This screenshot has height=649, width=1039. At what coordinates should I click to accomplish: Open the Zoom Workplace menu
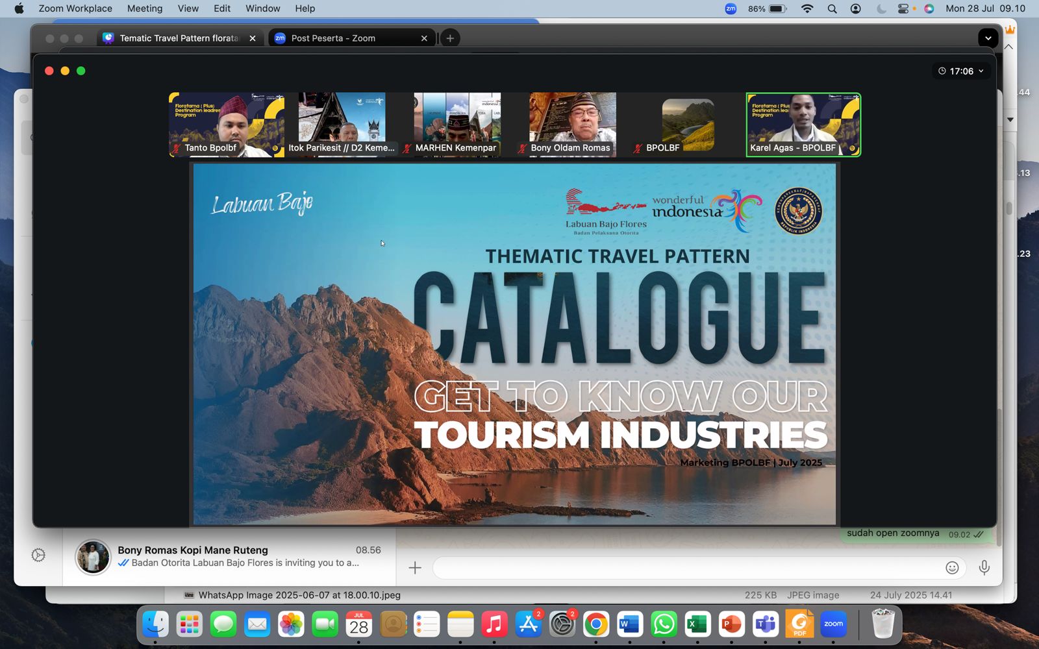(75, 8)
